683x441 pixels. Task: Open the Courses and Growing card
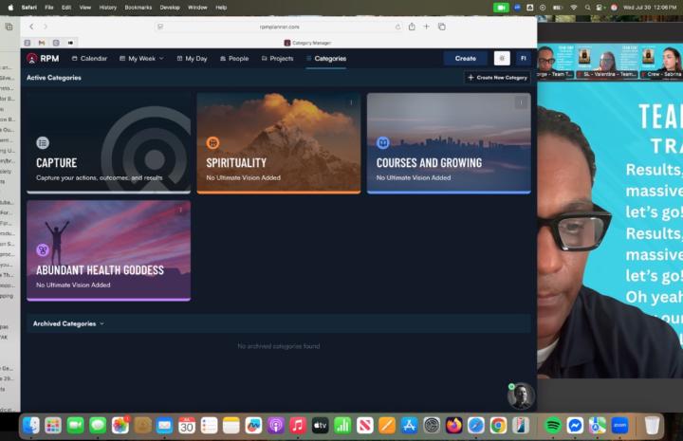click(x=449, y=143)
